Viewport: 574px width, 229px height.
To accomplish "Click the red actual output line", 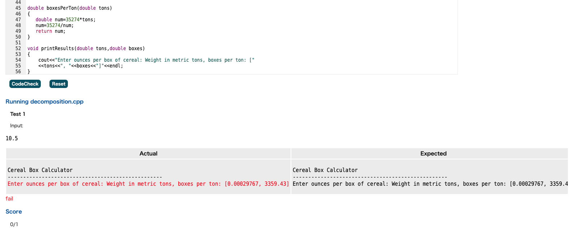I will pos(148,184).
